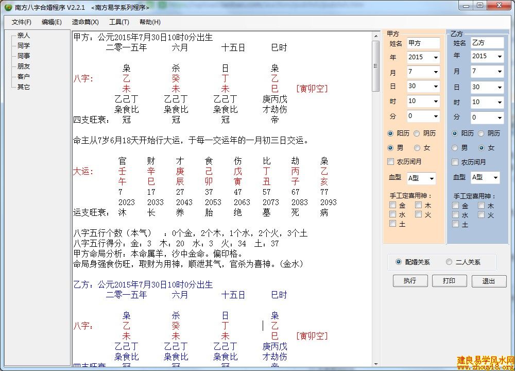The width and height of the screenshot is (515, 371).
Task: Select 同学 in the category tree
Action: (23, 46)
